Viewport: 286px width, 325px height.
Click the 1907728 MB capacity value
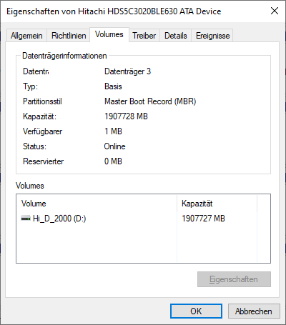126,116
